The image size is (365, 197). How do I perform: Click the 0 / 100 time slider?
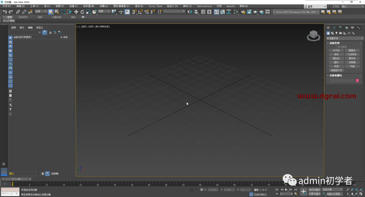(x=17, y=179)
